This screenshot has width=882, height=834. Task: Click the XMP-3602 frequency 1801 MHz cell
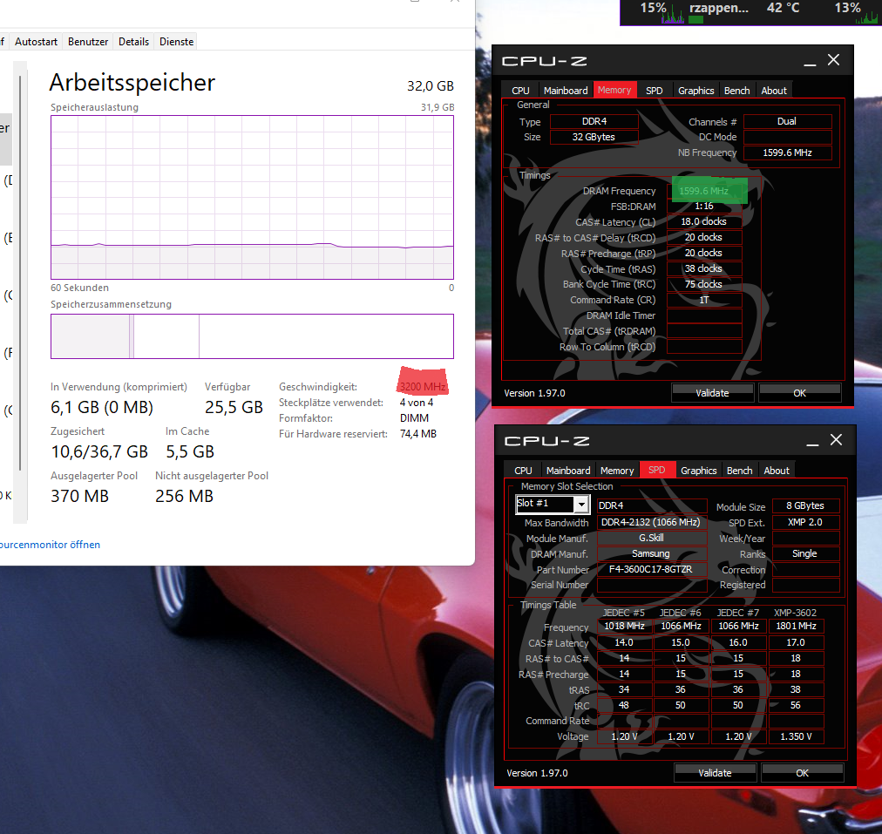tap(796, 626)
